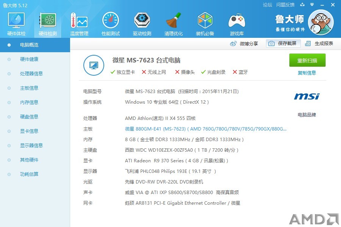Open 硬件体检 hardware checkup icon
341x227 pixels.
pos(16,24)
